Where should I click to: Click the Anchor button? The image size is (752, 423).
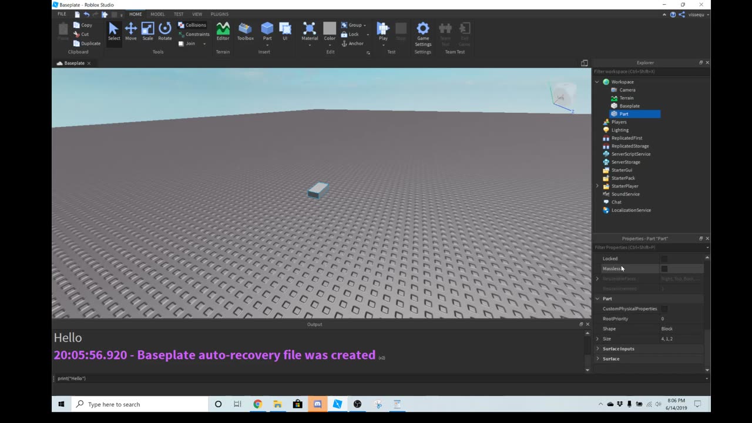[x=352, y=43]
